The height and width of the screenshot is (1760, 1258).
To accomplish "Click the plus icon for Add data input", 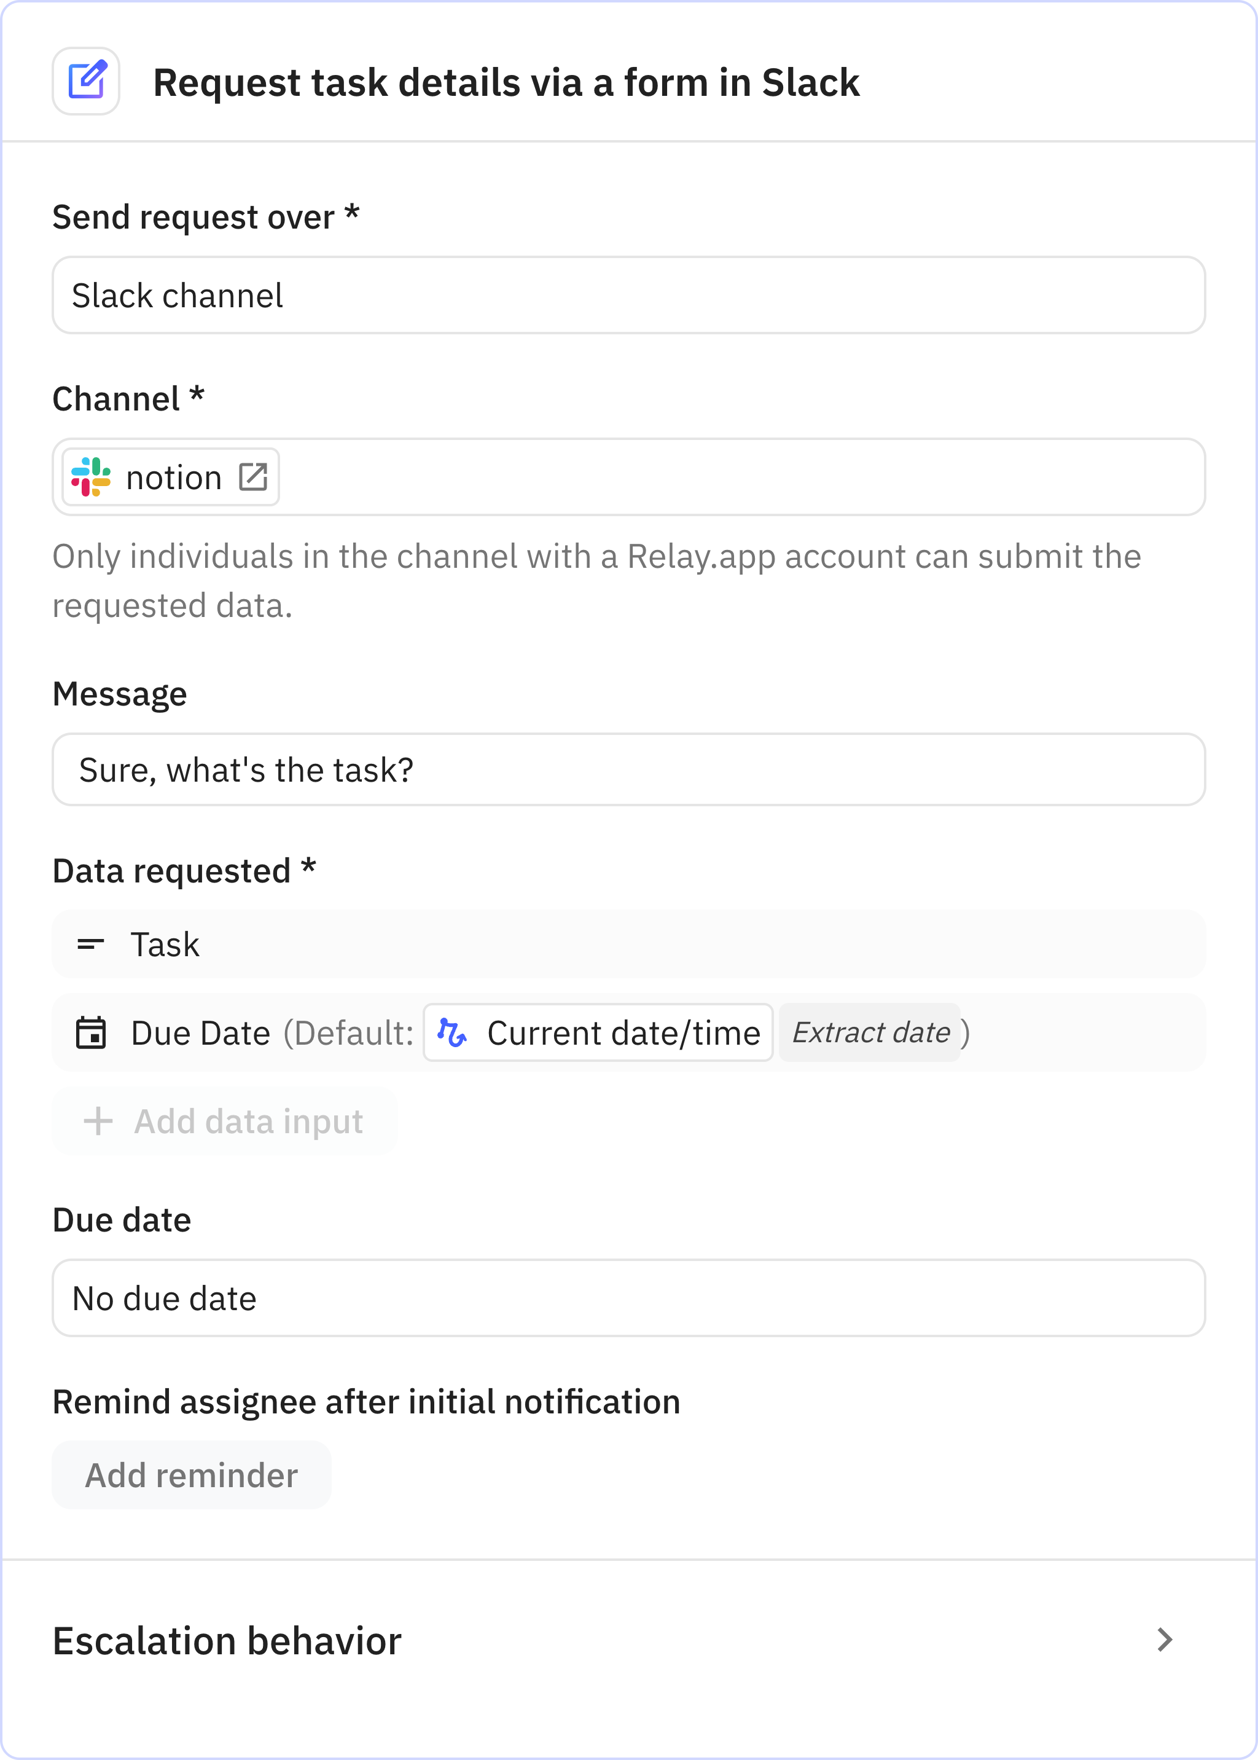I will 98,1122.
